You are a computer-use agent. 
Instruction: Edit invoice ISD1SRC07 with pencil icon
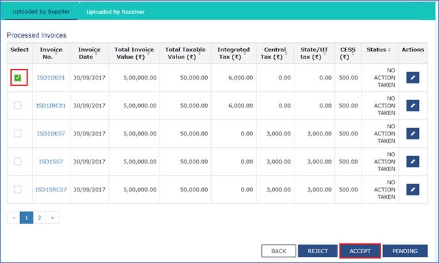pos(413,189)
